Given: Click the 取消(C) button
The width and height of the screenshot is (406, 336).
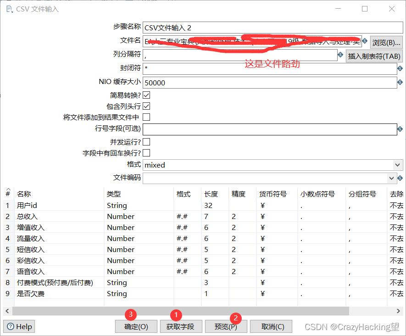Looking at the screenshot, I should (271, 326).
